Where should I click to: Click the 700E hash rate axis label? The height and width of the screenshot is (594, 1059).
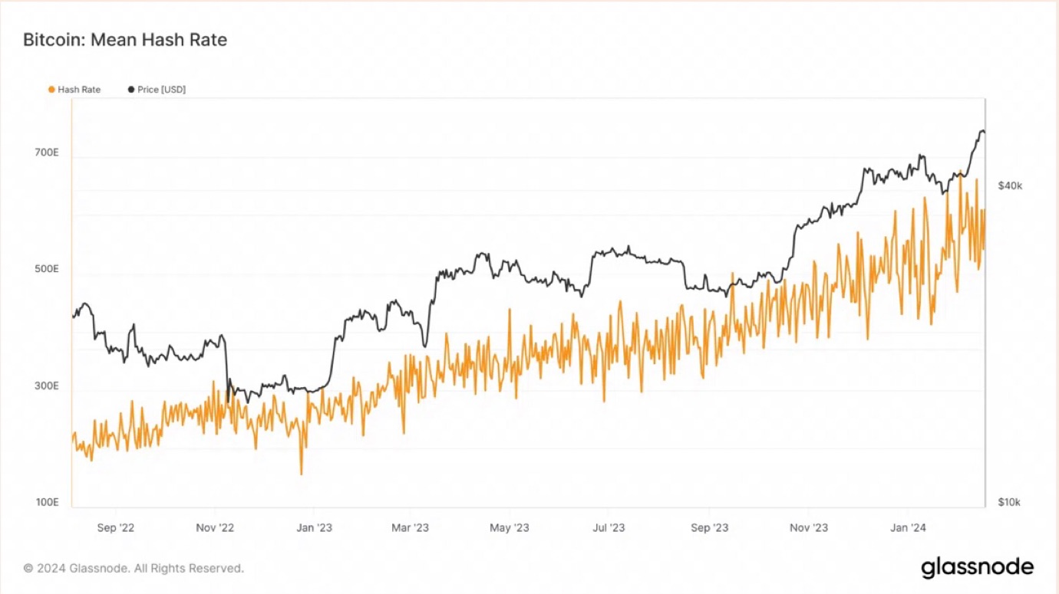pyautogui.click(x=46, y=153)
